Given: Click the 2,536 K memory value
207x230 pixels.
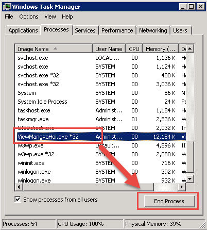Looking at the screenshot, I should pyautogui.click(x=166, y=119).
